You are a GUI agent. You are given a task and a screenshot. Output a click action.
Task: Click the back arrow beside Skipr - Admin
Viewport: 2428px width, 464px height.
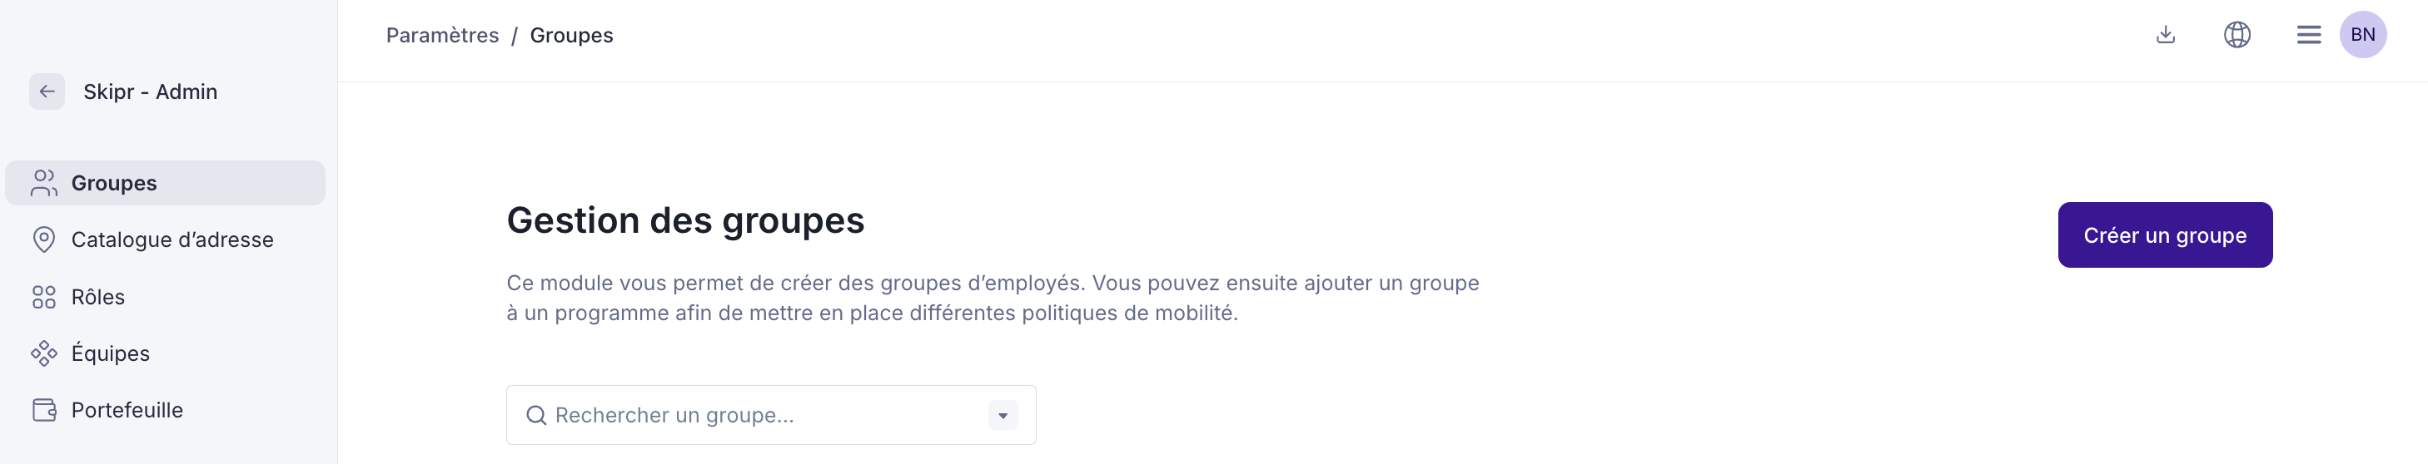coord(46,91)
